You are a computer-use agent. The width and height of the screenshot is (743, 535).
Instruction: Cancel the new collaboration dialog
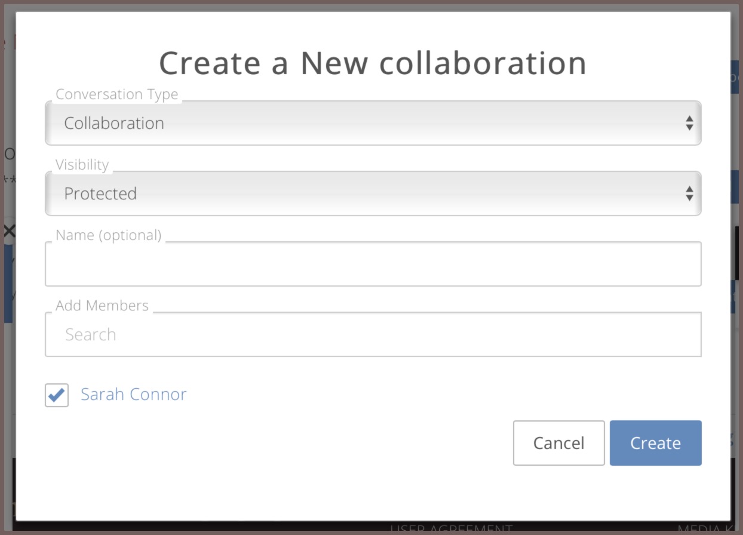(558, 443)
